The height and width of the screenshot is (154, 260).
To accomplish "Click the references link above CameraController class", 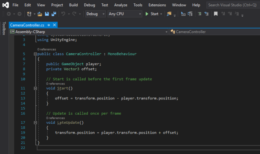I will point(46,49).
